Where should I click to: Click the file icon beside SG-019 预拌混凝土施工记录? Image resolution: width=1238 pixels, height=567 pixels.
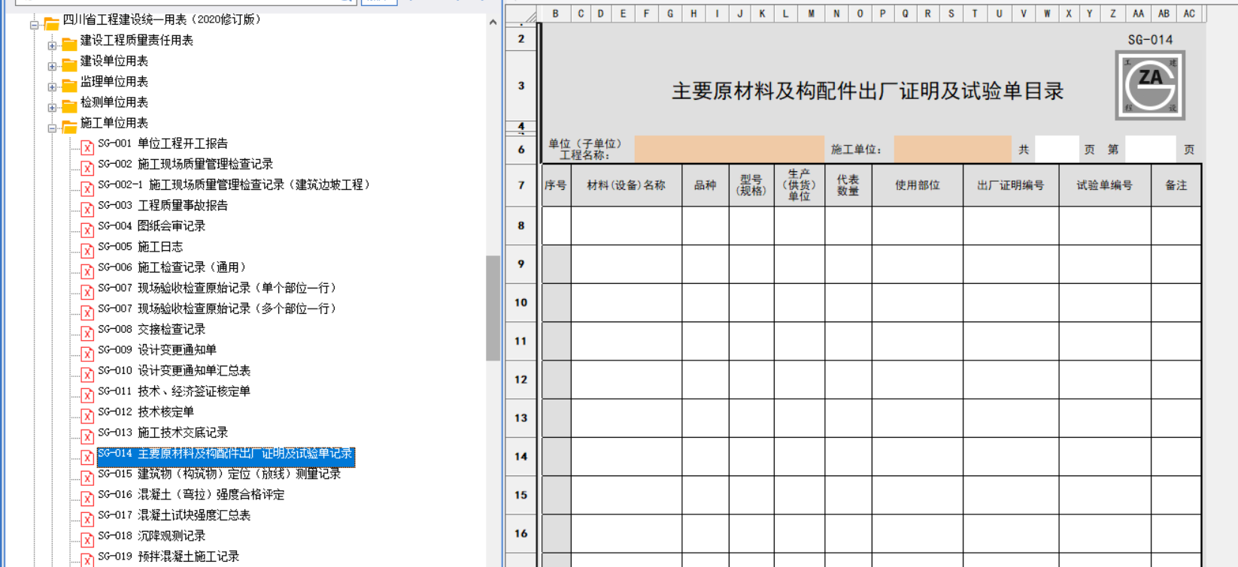87,559
